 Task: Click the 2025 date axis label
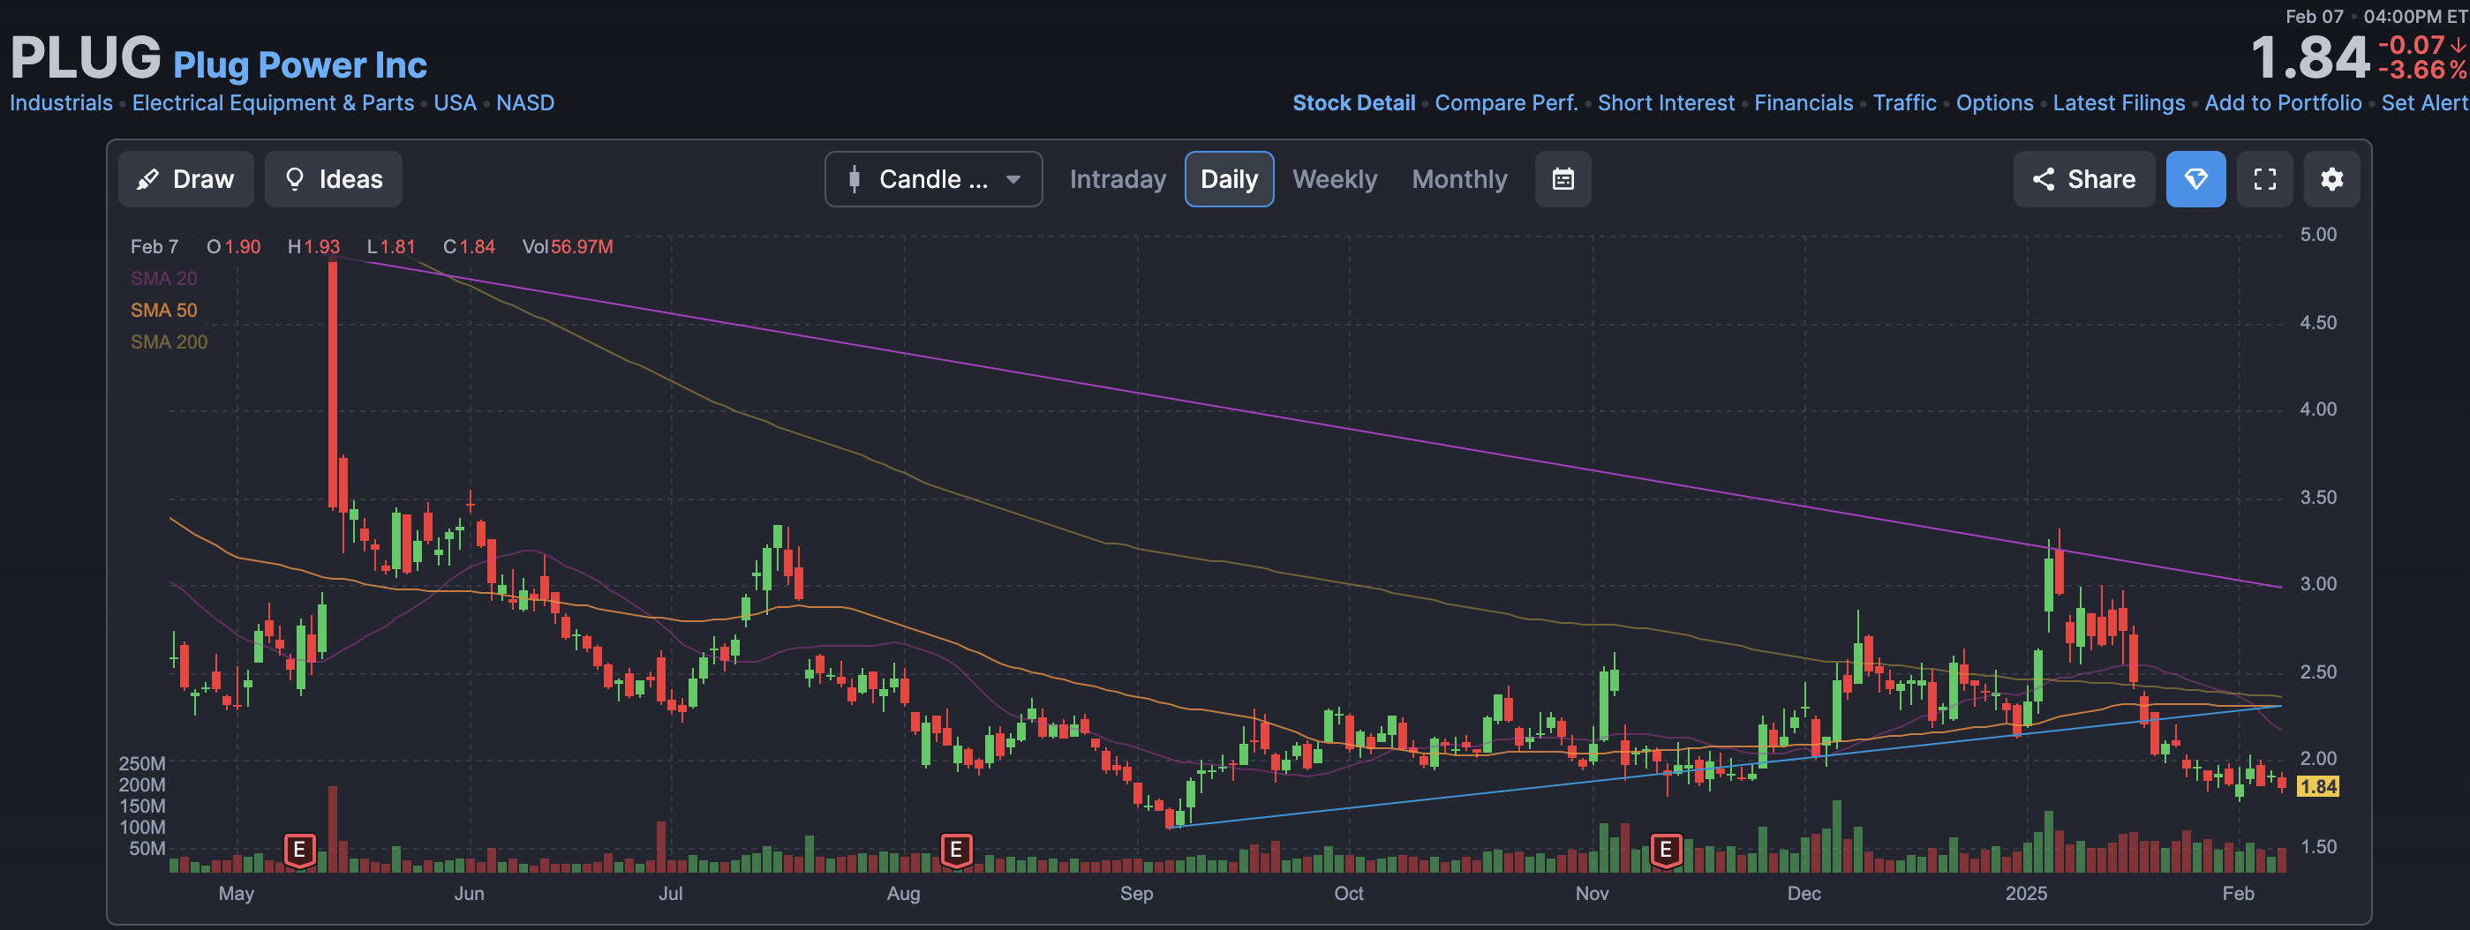(2025, 894)
